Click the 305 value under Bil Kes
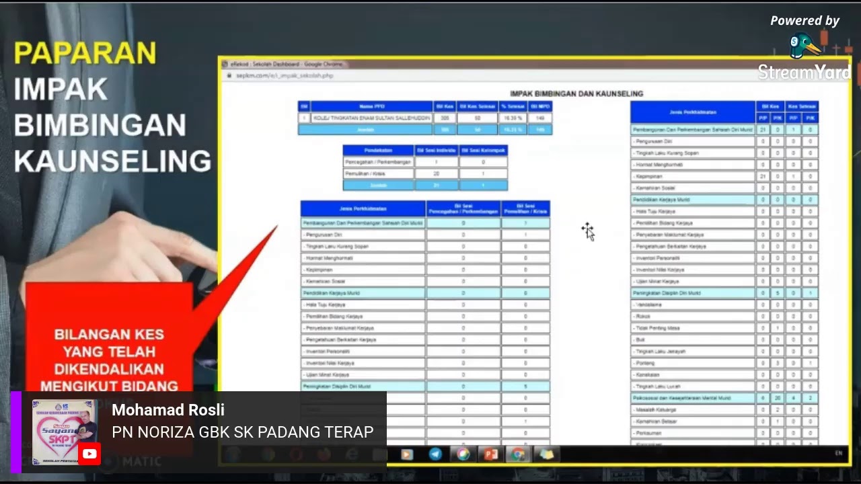This screenshot has width=861, height=484. (445, 118)
